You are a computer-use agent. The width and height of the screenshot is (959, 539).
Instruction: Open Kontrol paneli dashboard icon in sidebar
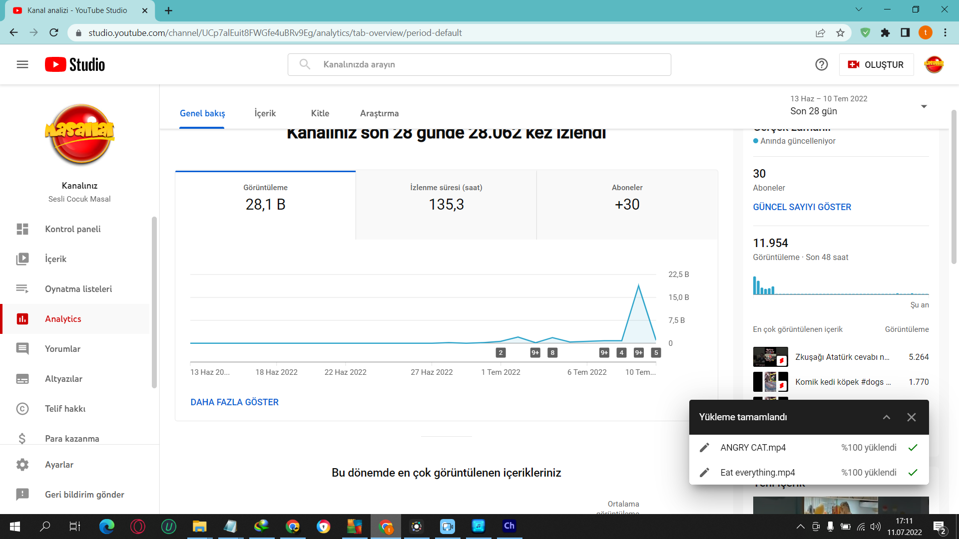[x=22, y=229]
